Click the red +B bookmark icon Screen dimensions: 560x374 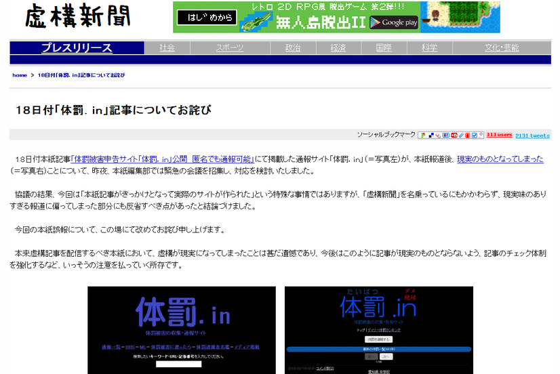454,136
